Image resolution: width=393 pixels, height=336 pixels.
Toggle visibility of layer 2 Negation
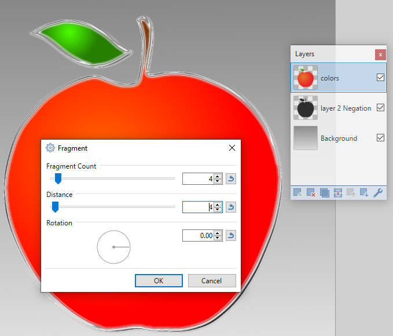tap(380, 107)
